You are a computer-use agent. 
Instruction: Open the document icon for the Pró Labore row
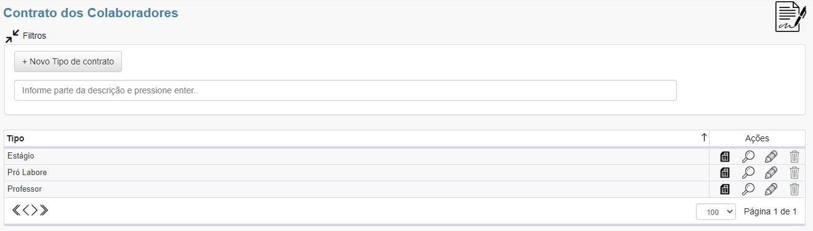click(725, 173)
